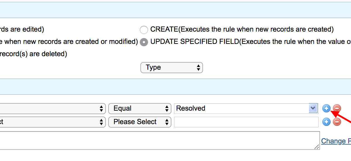Viewport: 351px width, 161px height.
Task: Open the Type field dropdown
Action: [x=172, y=68]
